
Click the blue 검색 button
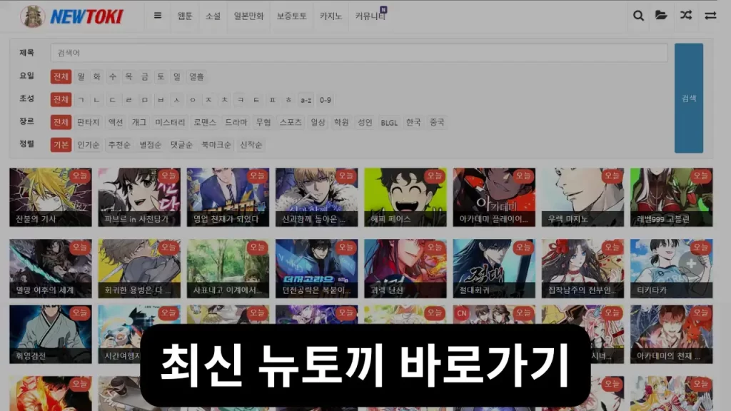[689, 98]
